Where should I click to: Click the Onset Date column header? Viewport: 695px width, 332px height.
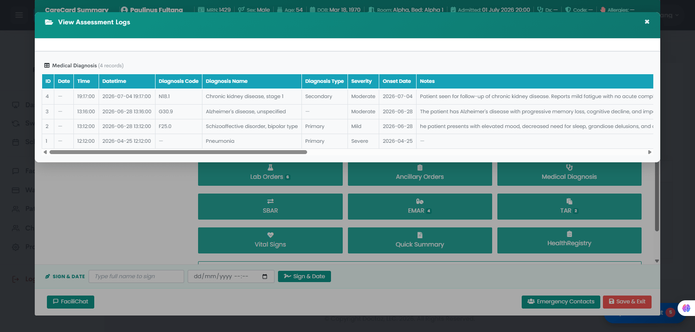(x=397, y=81)
